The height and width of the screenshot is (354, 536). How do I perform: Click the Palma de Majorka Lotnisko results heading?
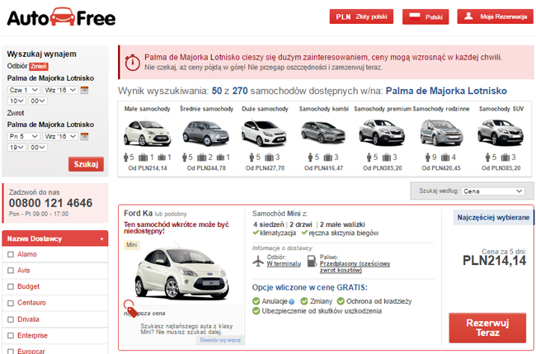coord(446,91)
